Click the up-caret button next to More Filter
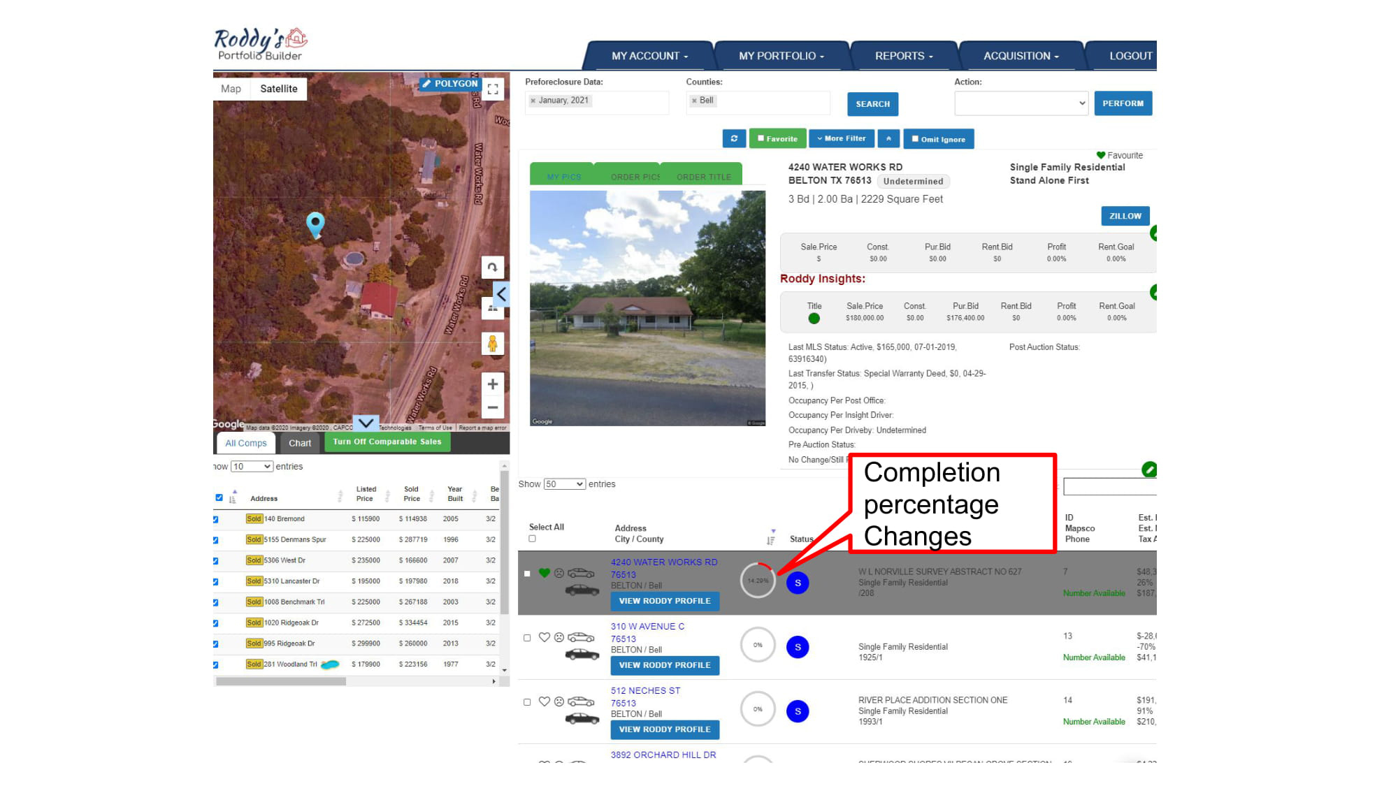 tap(888, 138)
